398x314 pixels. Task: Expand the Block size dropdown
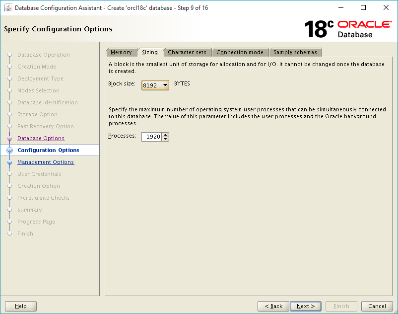(155, 85)
